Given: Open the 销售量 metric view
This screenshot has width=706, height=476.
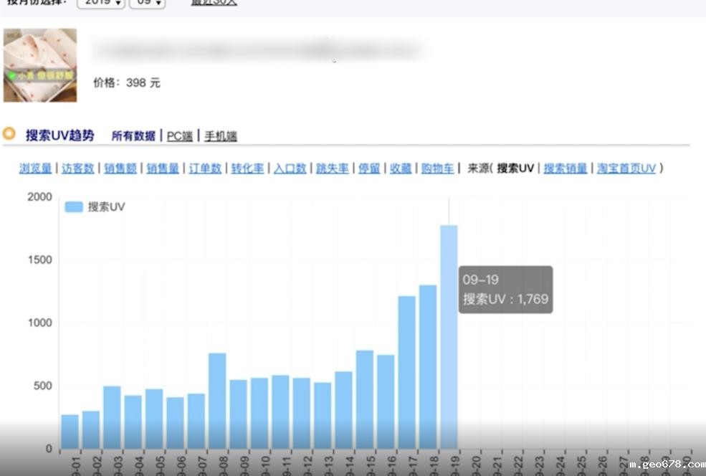Looking at the screenshot, I should tap(161, 168).
